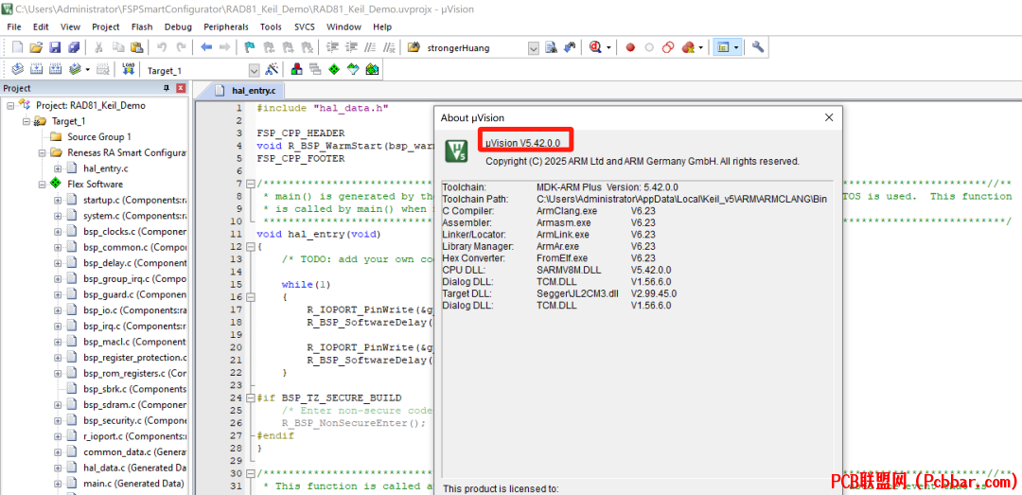The image size is (1022, 495).
Task: Insert a breakpoint with the solid red circle icon
Action: (630, 47)
